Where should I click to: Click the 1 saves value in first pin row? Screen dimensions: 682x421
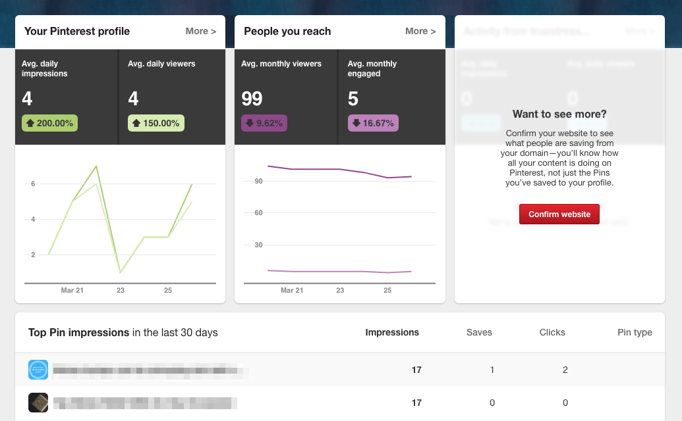(492, 370)
